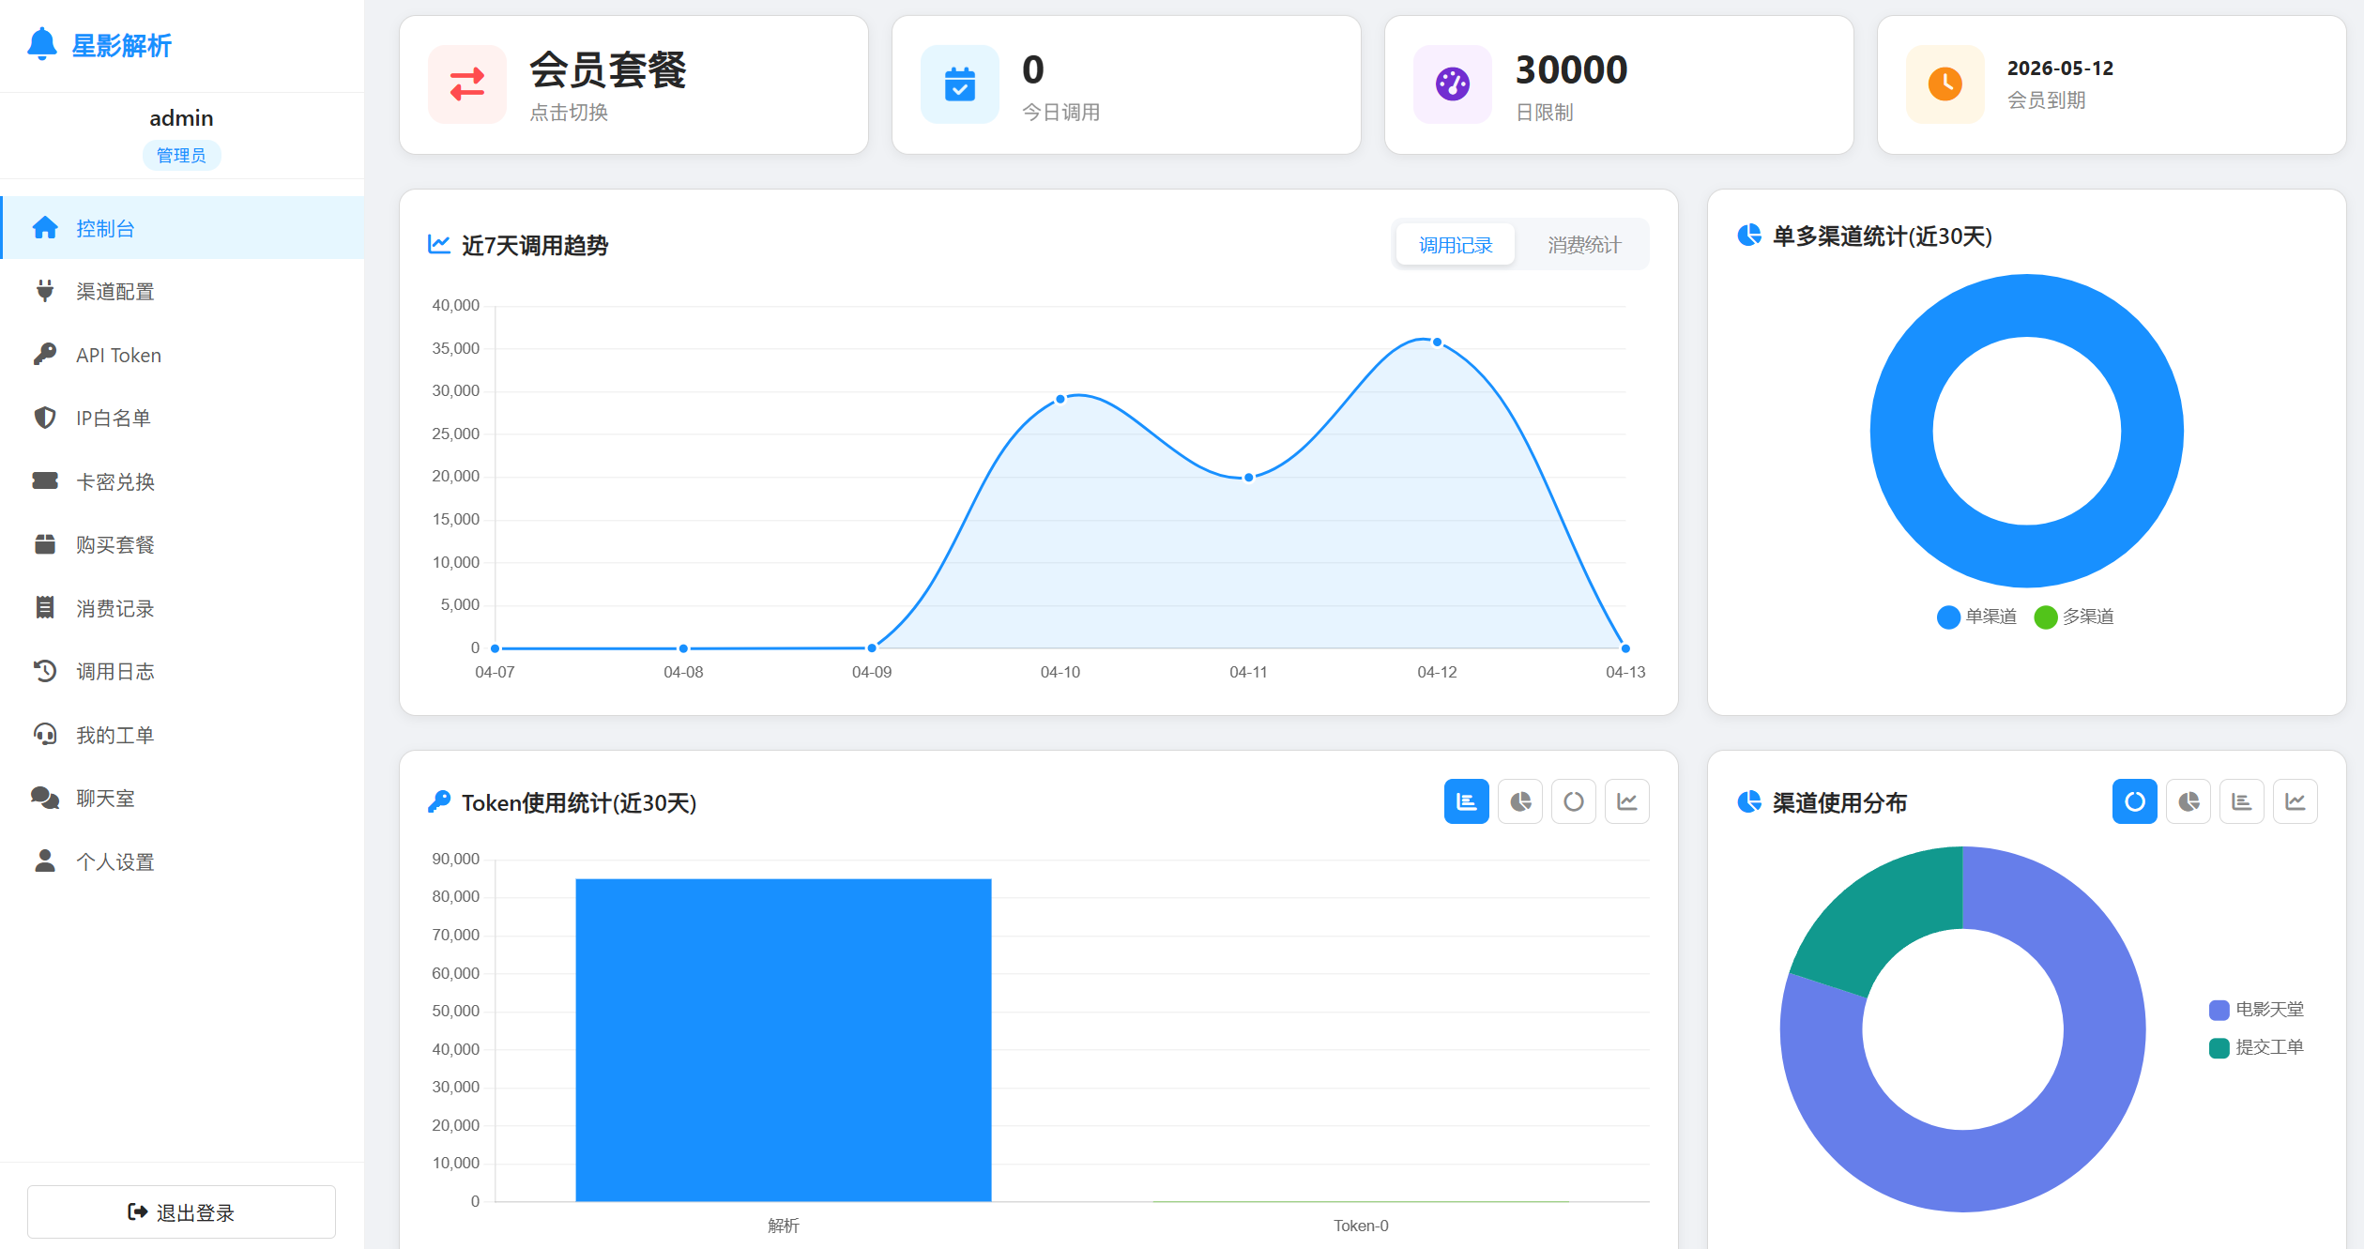Open 消费记录 in the sidebar
Screen dimensions: 2364x1249
point(182,608)
